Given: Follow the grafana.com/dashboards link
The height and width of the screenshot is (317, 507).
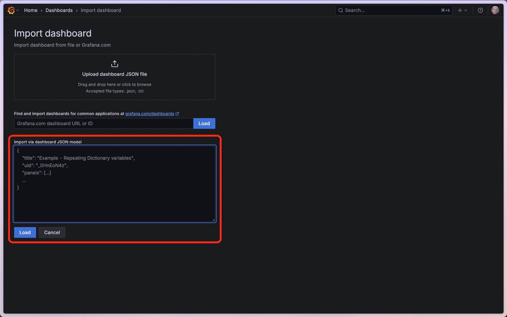Looking at the screenshot, I should tap(150, 114).
